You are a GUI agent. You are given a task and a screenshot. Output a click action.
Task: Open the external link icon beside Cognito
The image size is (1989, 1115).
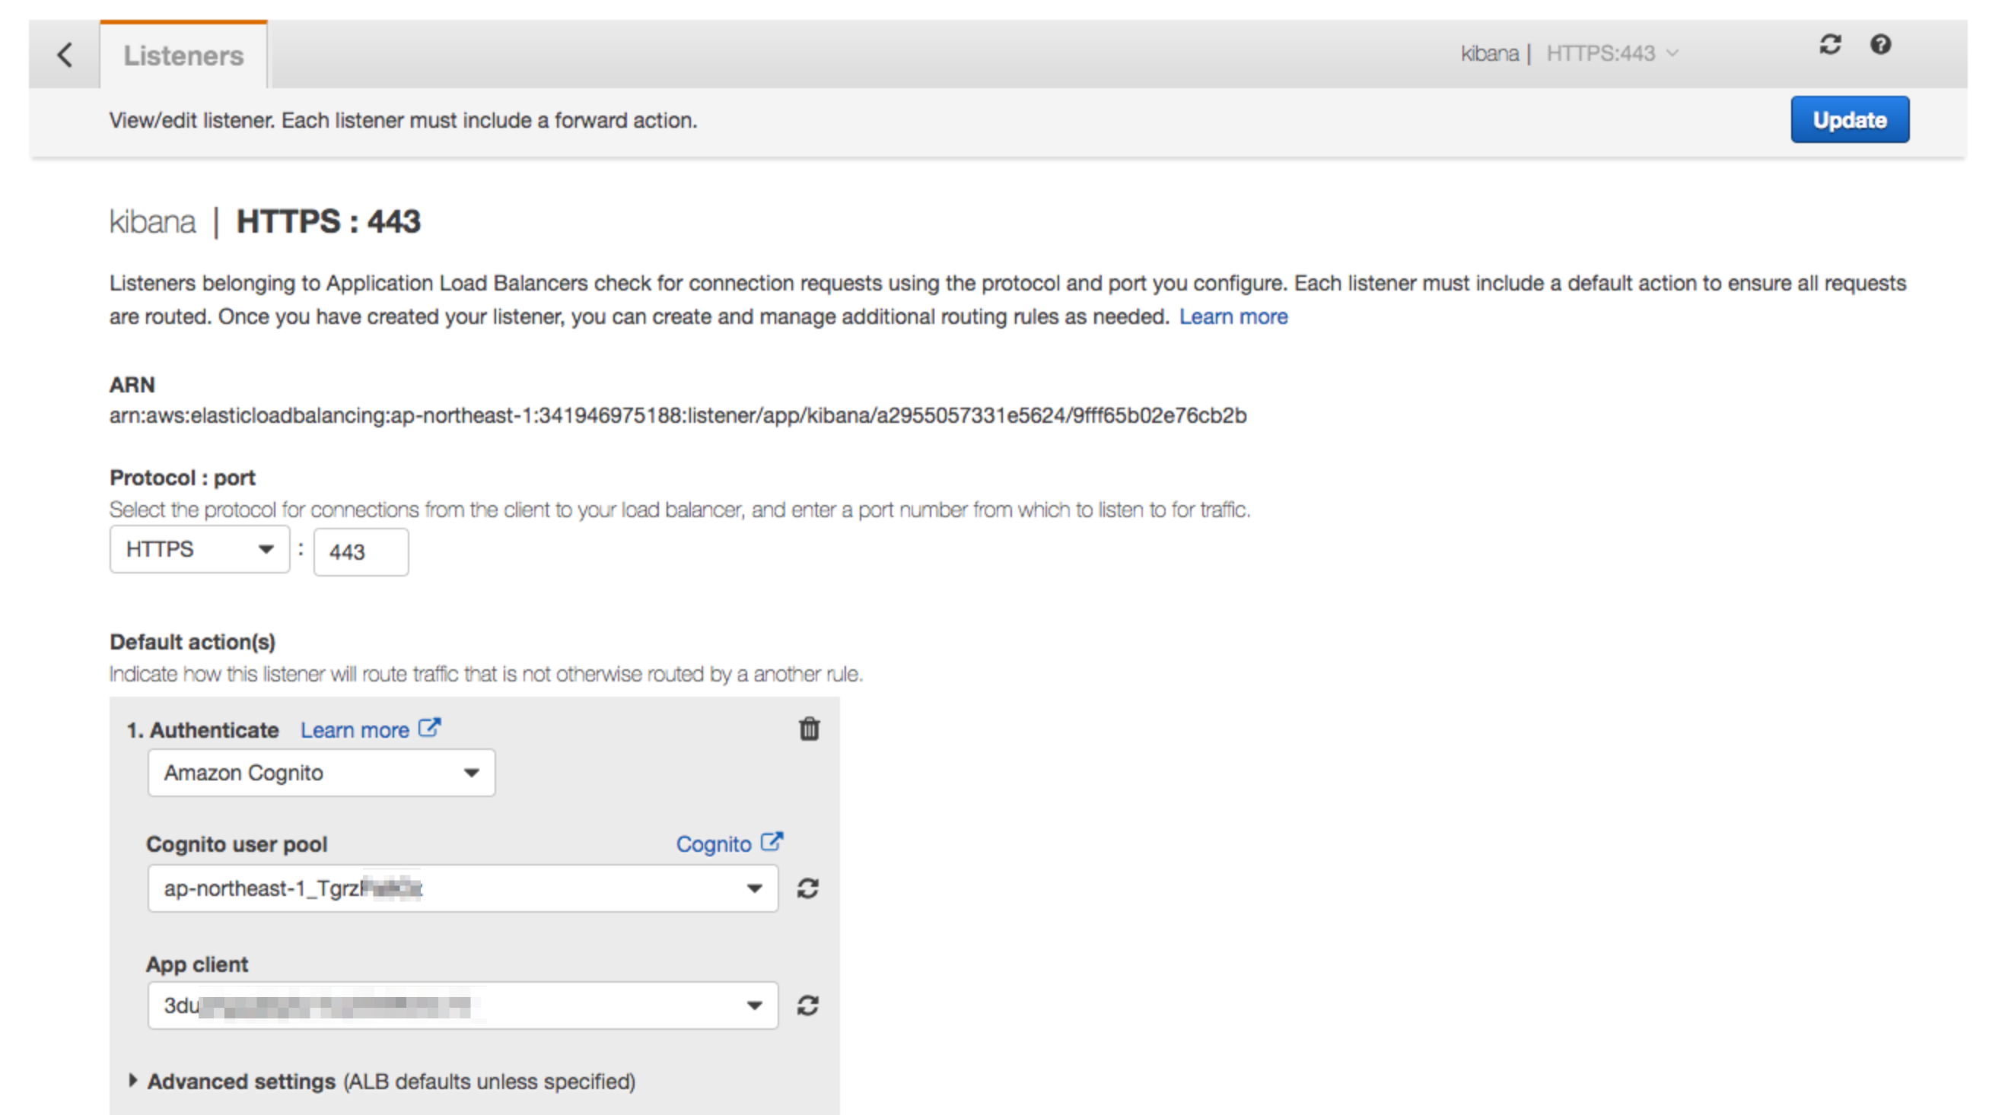point(772,842)
